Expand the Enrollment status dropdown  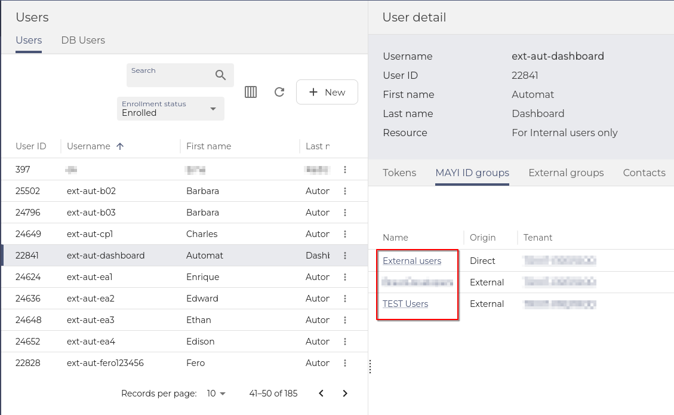[213, 109]
